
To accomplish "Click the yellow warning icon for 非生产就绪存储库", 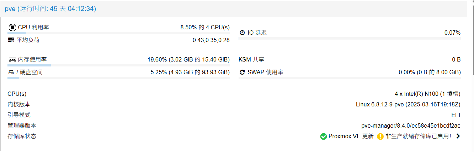I will click(x=380, y=136).
